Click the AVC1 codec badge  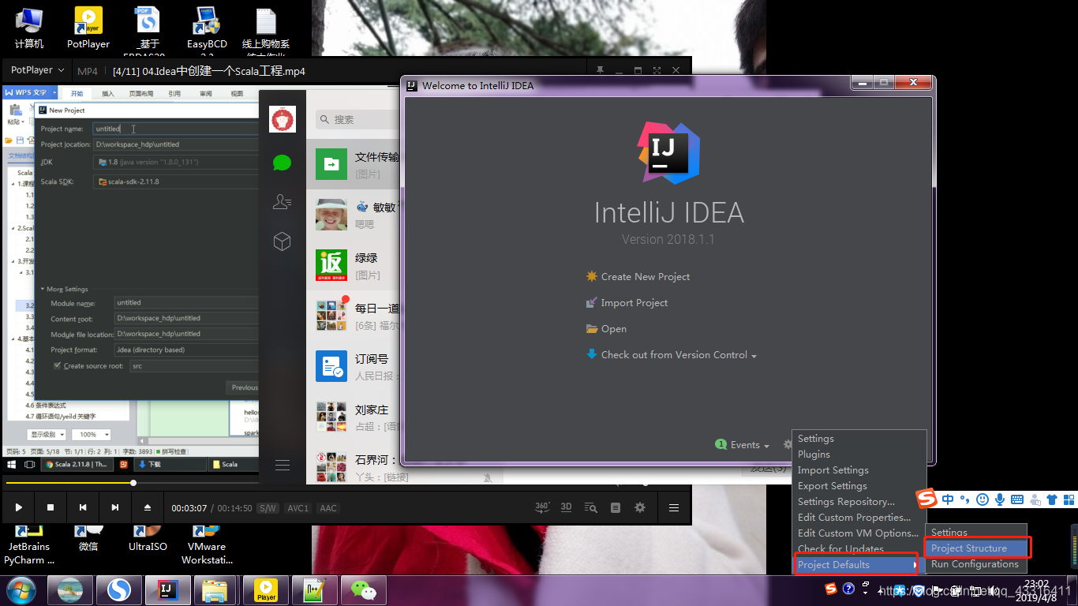coord(298,508)
